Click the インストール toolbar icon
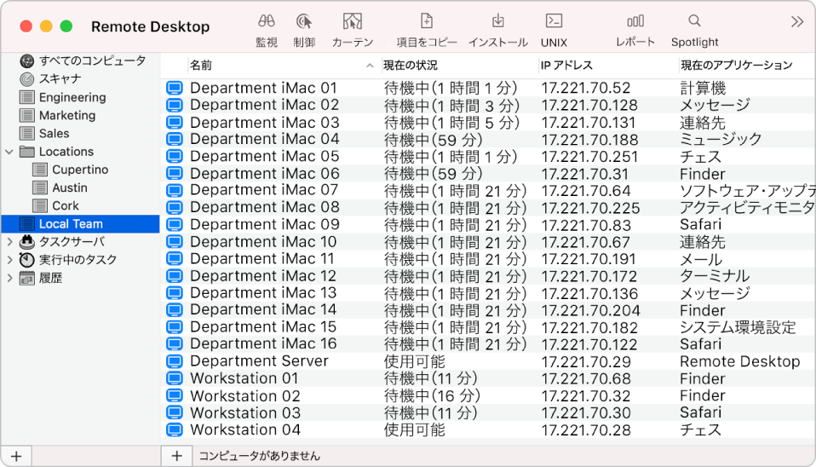The height and width of the screenshot is (467, 816). pos(498,21)
